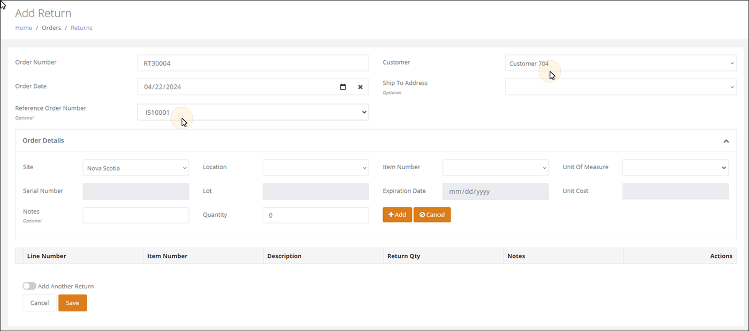The image size is (749, 331).
Task: Click the Unit Cost field
Action: [675, 192]
